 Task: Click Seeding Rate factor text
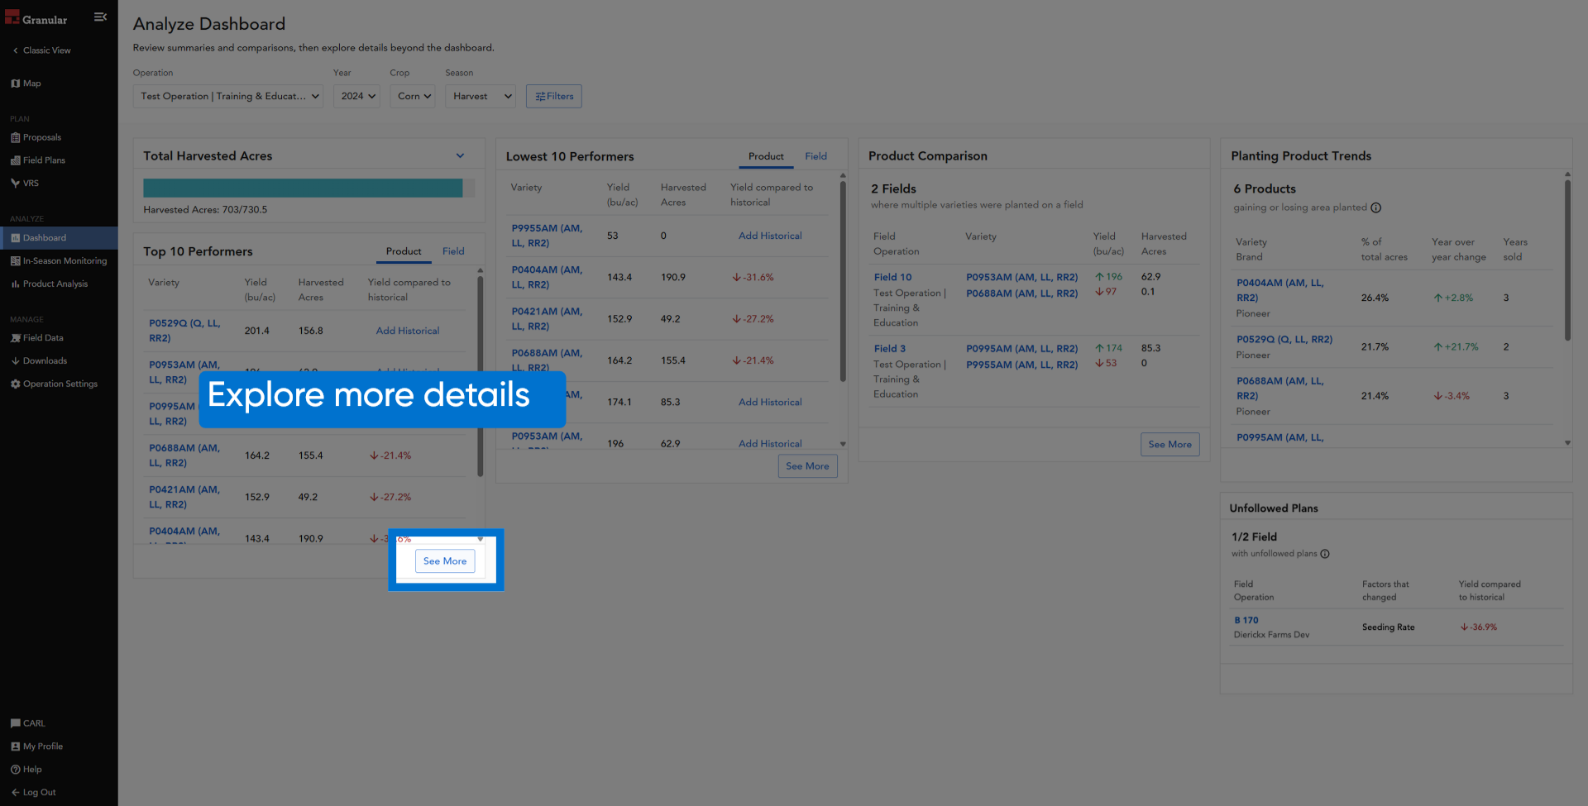pyautogui.click(x=1388, y=627)
